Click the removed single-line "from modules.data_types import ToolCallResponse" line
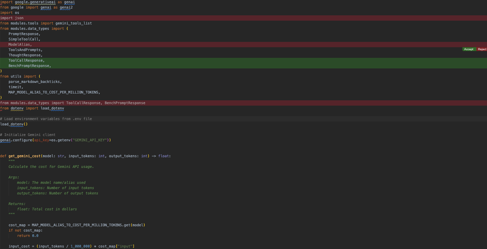The height and width of the screenshot is (249, 487). tap(244, 103)
